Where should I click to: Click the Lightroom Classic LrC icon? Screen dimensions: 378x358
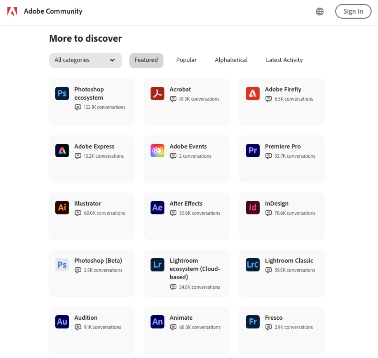[x=253, y=265]
